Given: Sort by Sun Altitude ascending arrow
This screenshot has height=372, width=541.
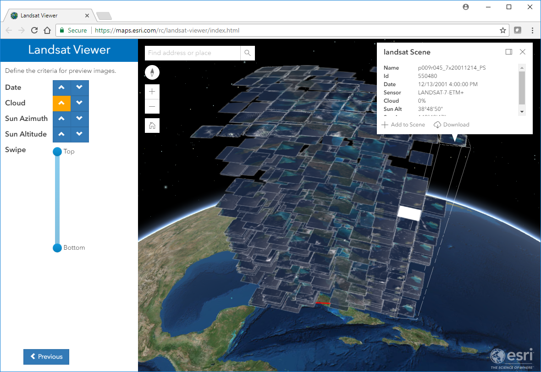Looking at the screenshot, I should click(x=62, y=134).
